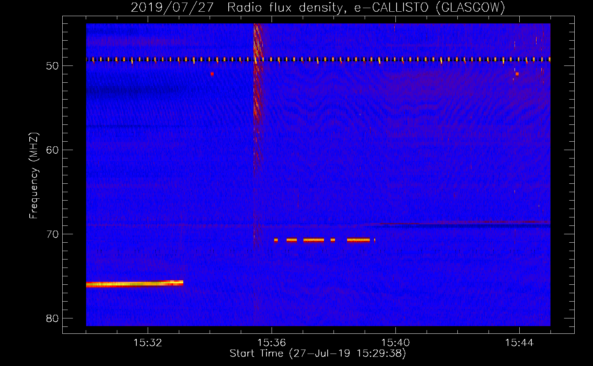The image size is (593, 366).
Task: Click the '80' frequency axis label
Action: point(52,318)
